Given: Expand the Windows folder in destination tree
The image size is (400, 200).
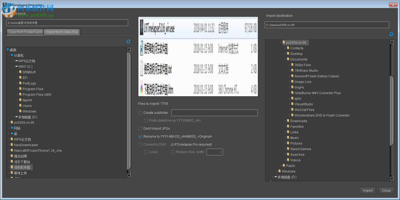Looking at the screenshot, I should 277,171.
